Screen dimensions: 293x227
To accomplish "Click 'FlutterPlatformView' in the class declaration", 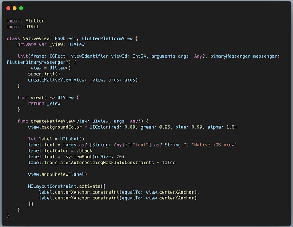I will click(107, 38).
